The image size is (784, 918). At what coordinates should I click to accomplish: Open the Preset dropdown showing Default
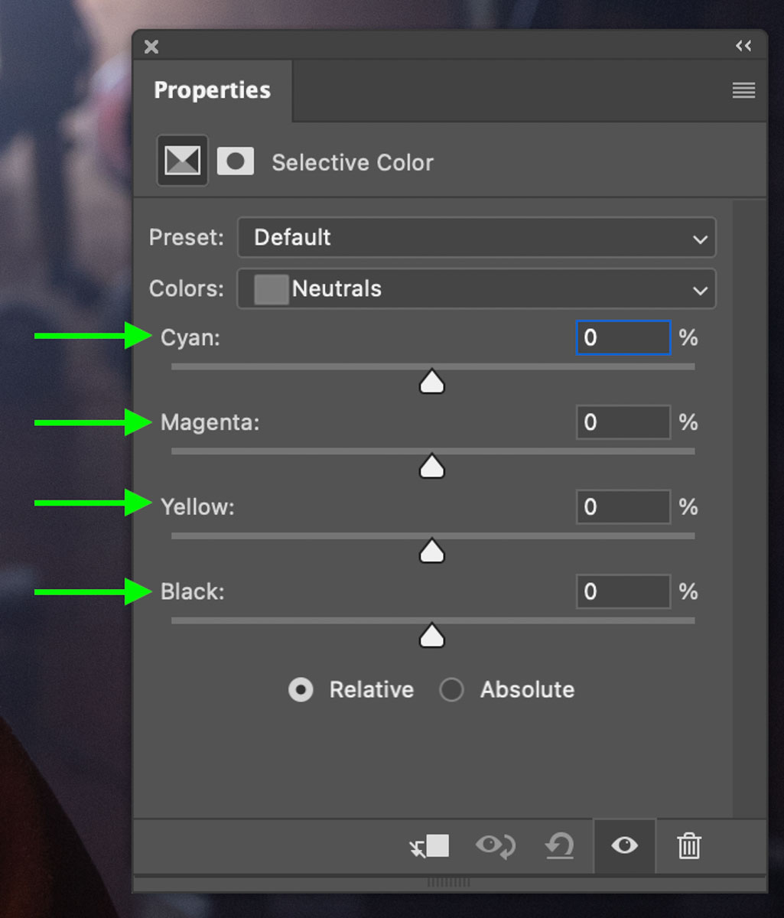pyautogui.click(x=477, y=237)
